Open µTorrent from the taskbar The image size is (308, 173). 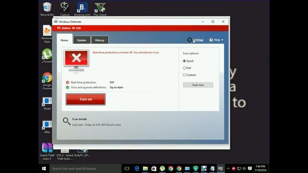point(162,169)
